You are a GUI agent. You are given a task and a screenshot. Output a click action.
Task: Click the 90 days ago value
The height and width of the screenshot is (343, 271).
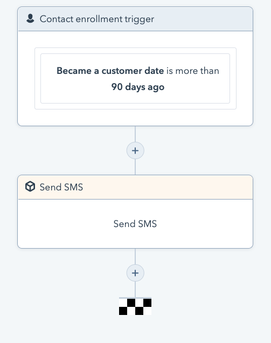(x=138, y=87)
